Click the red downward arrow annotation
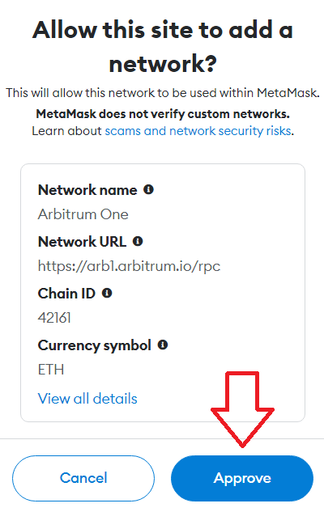Viewport: 324px width, 512px height. tap(242, 408)
